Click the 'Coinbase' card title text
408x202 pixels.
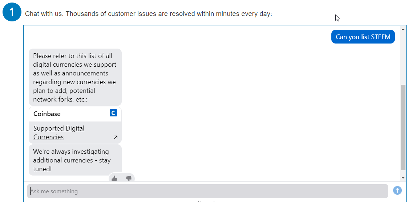click(47, 114)
